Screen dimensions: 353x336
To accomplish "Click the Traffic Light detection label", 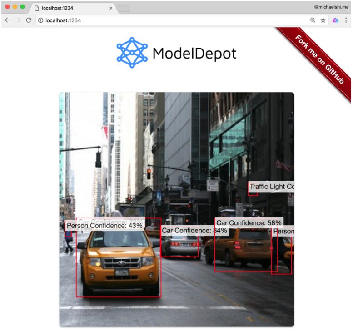I will tap(271, 187).
